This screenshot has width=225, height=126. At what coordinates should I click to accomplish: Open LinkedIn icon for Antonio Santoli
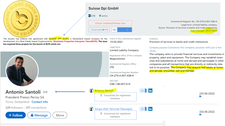pyautogui.click(x=150, y=90)
